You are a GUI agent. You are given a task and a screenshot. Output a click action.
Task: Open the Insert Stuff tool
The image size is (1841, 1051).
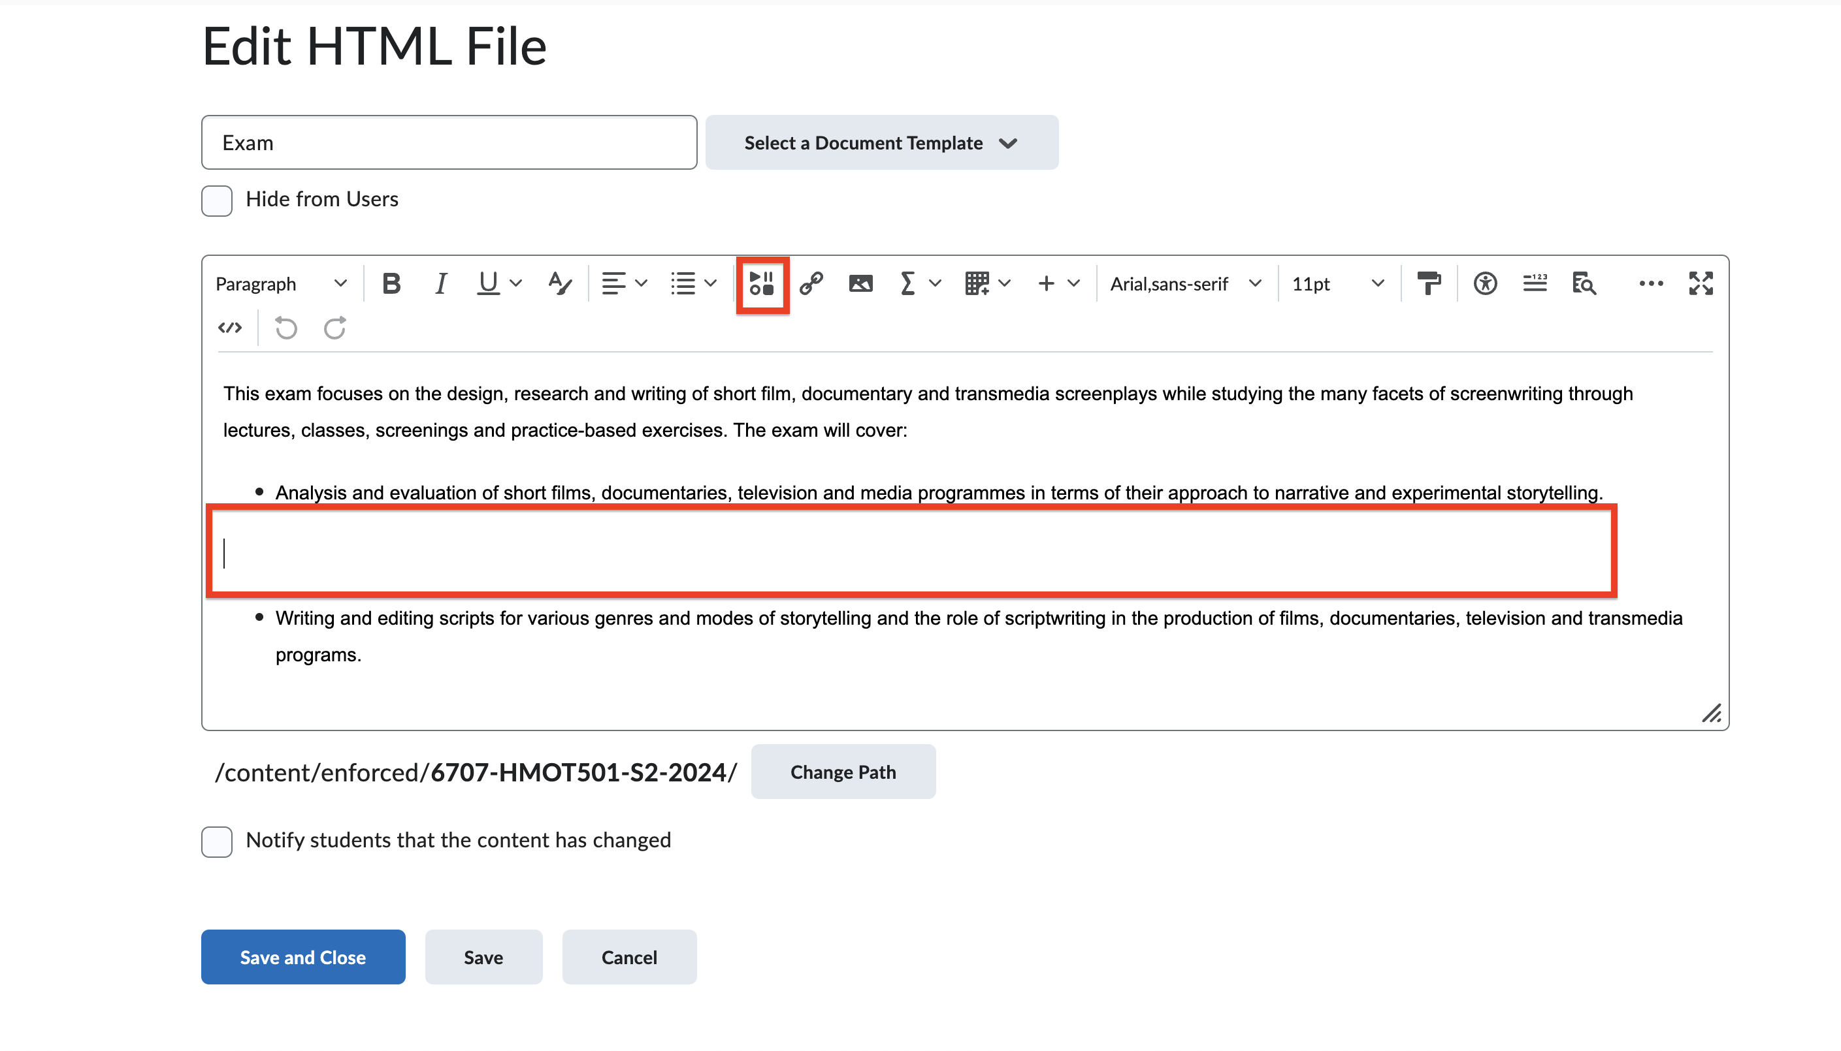pos(762,284)
